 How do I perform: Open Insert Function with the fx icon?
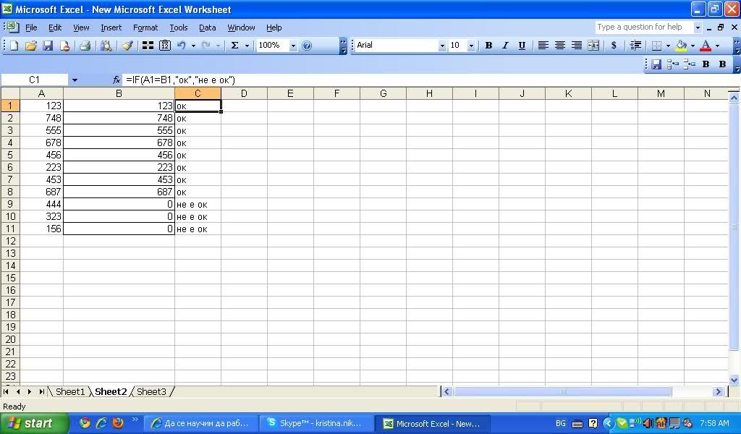[x=117, y=80]
